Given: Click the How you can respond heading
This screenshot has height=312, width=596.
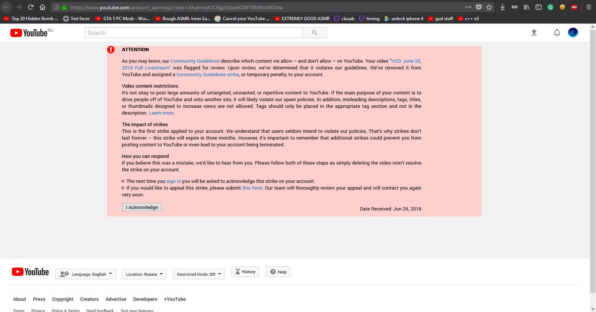Looking at the screenshot, I should (x=146, y=156).
